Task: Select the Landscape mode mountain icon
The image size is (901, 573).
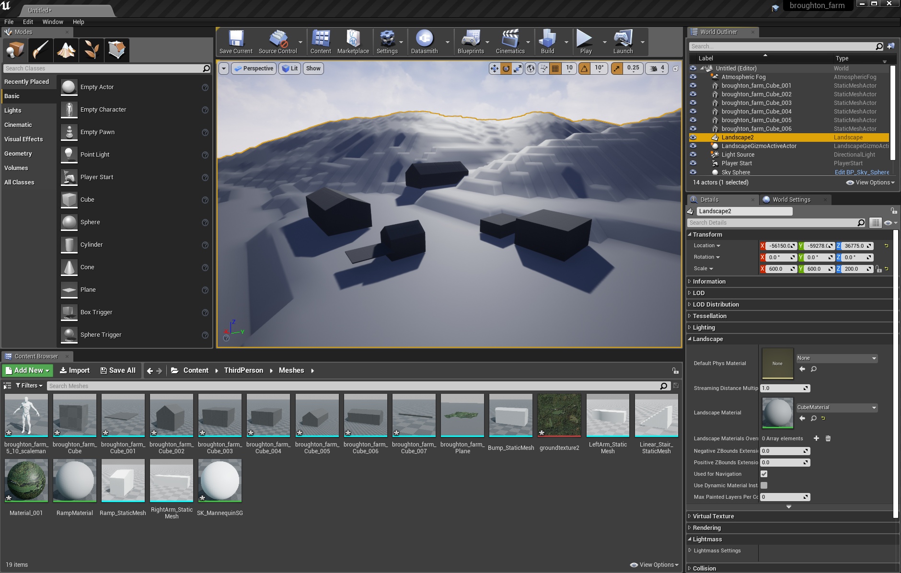Action: click(66, 50)
